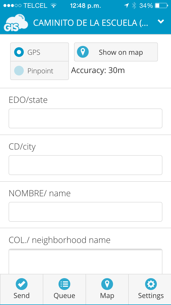Focus the NOMBRE/ name text field
Image resolution: width=171 pixels, height=305 pixels.
tap(85, 212)
